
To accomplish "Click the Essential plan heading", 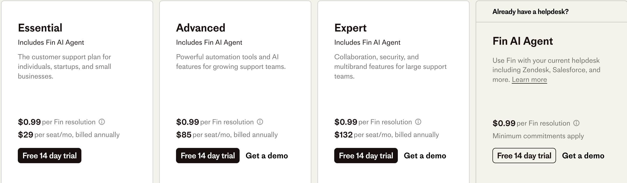I will click(40, 28).
